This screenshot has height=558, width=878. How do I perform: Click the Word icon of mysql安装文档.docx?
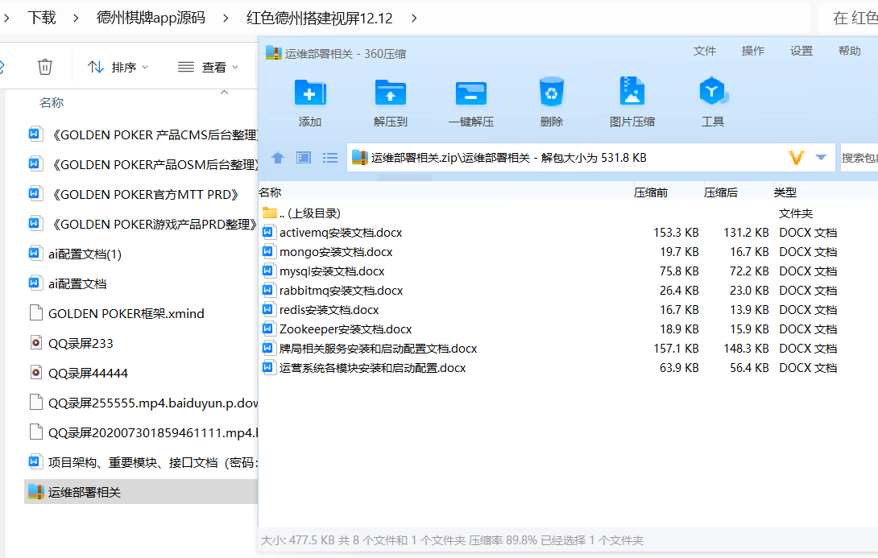tap(267, 271)
